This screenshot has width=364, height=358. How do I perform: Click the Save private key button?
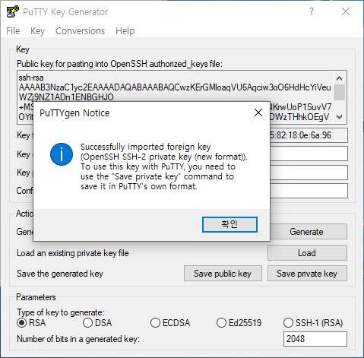coord(307,274)
